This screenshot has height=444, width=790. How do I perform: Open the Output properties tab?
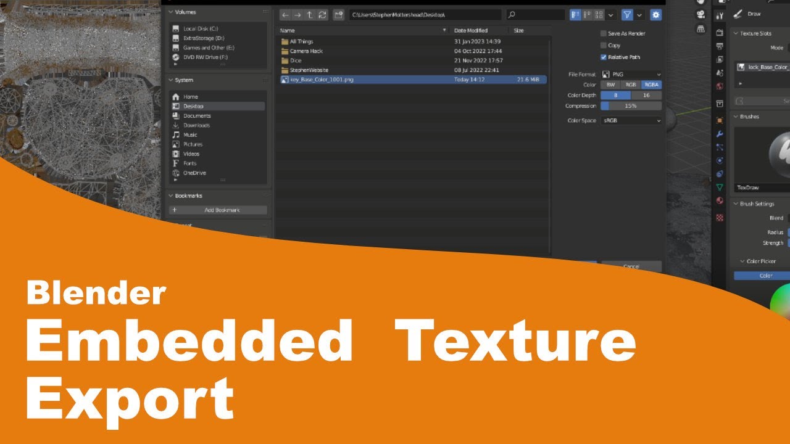720,46
